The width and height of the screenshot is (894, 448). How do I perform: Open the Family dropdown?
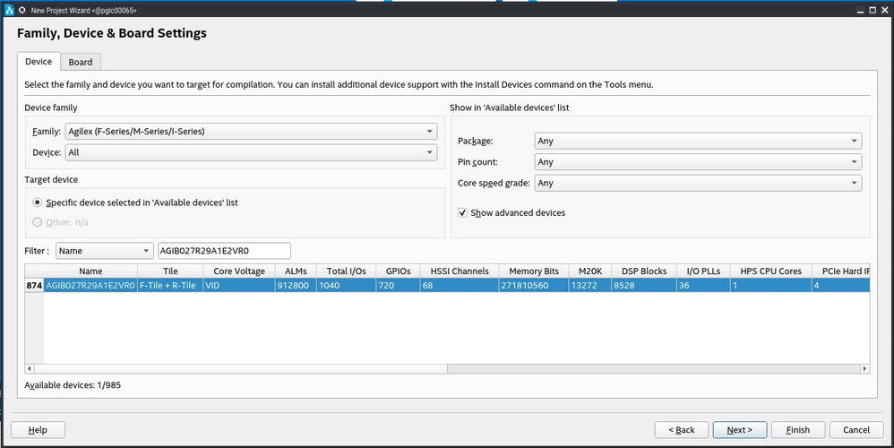click(251, 131)
